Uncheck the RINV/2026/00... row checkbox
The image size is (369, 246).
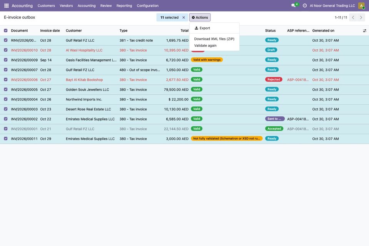click(x=6, y=40)
